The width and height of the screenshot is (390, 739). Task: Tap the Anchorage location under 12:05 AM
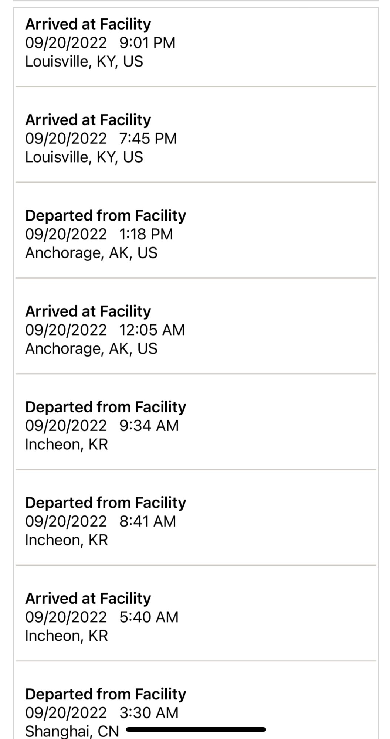(x=91, y=348)
